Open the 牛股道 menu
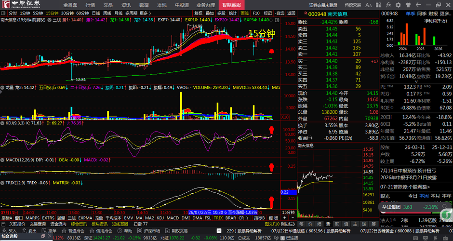Viewport: 453px width, 241px height. click(182, 5)
